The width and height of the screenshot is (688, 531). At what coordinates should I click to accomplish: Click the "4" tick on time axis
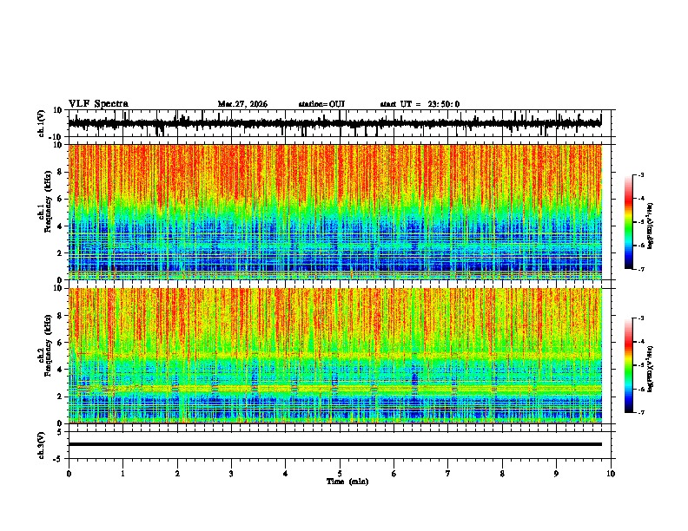click(286, 474)
